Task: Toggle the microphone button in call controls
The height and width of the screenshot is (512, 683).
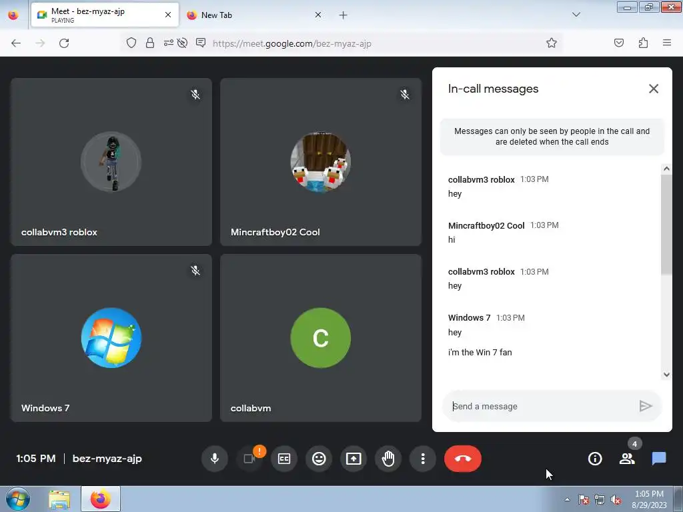Action: point(214,459)
